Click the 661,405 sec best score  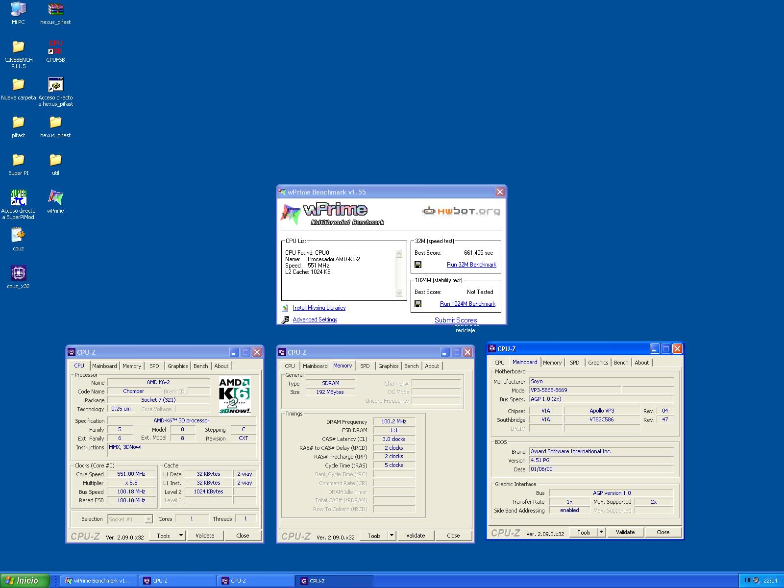point(478,253)
